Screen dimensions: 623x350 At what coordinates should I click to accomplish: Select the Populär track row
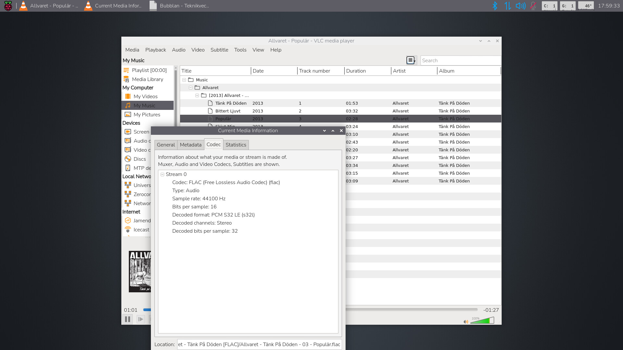tap(341, 119)
